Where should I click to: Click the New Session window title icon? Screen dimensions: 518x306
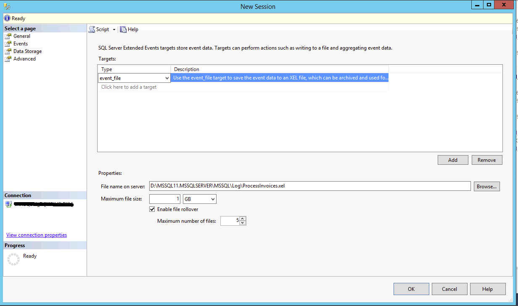(x=6, y=6)
